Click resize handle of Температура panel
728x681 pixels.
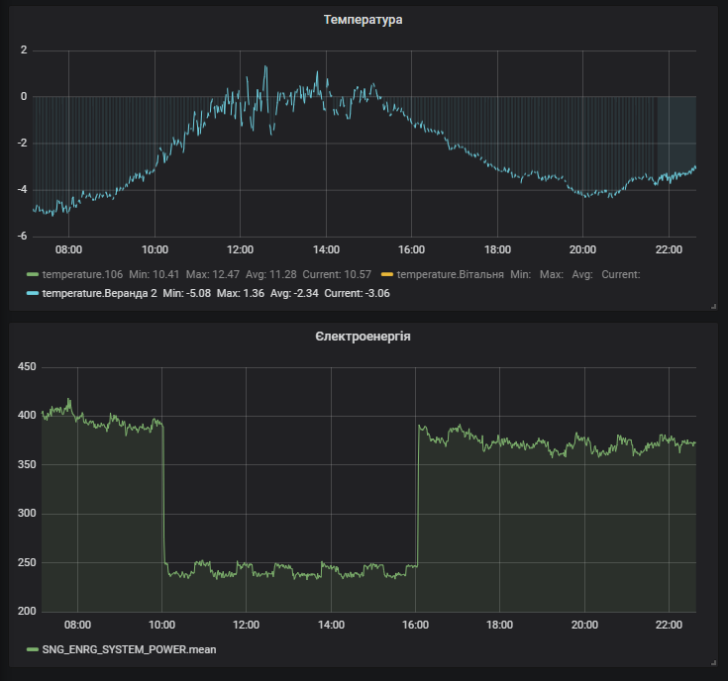pos(713,307)
